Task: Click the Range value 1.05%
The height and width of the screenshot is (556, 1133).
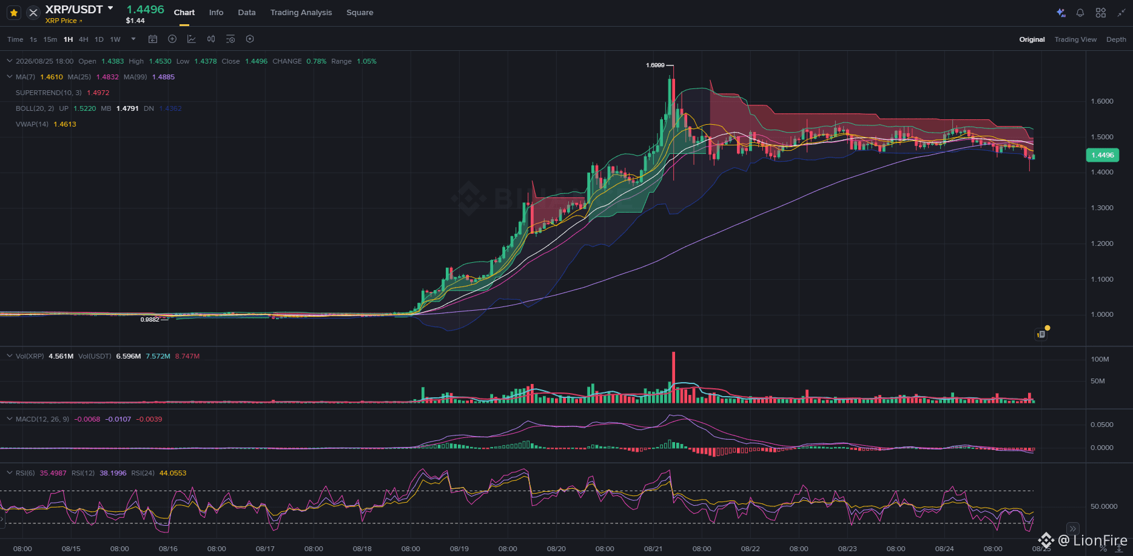Action: pyautogui.click(x=366, y=61)
